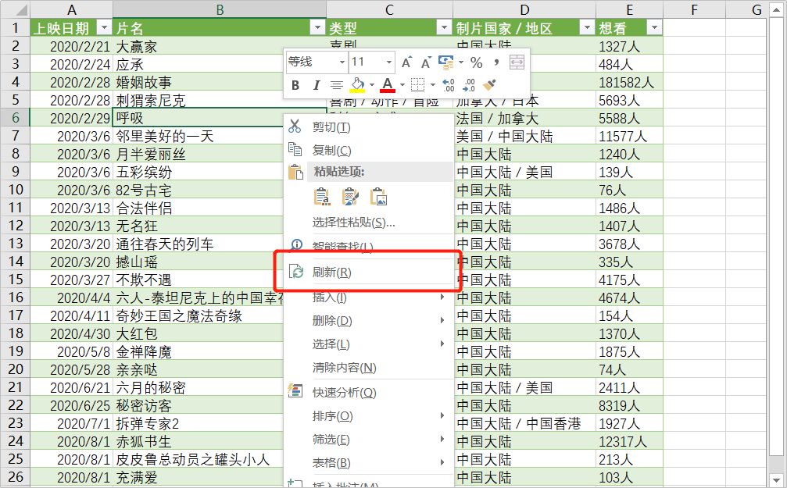
Task: Click cell containing 皮皮鲁总动员之罐头小人
Action: (x=220, y=459)
